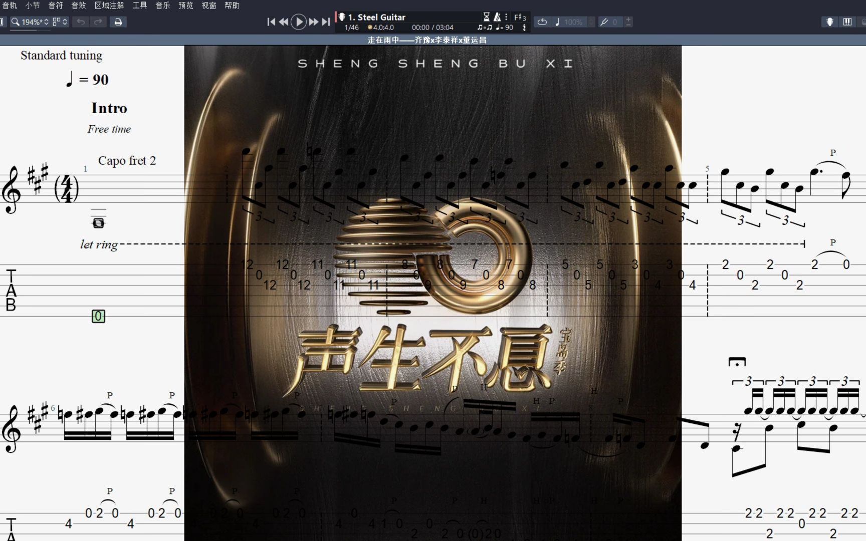Open the 音效 (Effects) menu
Screen dimensions: 866x541
point(79,6)
